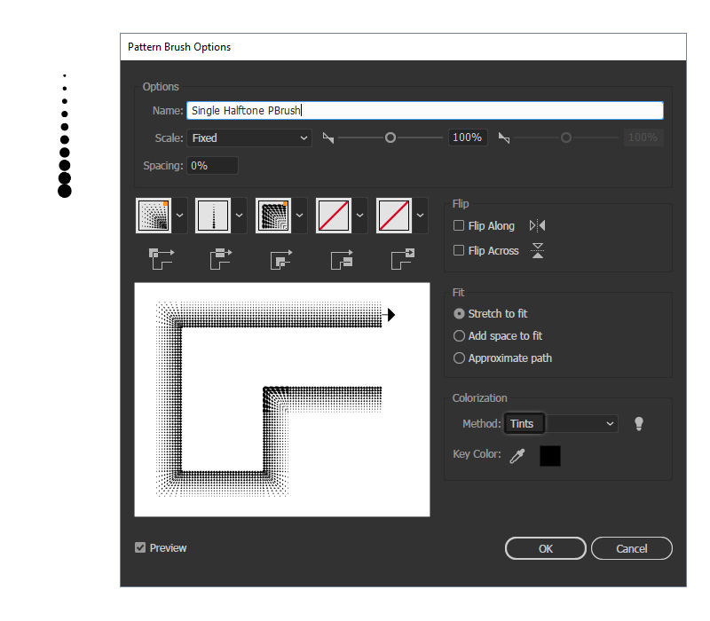Enable the Flip Along checkbox
The height and width of the screenshot is (621, 710).
coord(459,226)
